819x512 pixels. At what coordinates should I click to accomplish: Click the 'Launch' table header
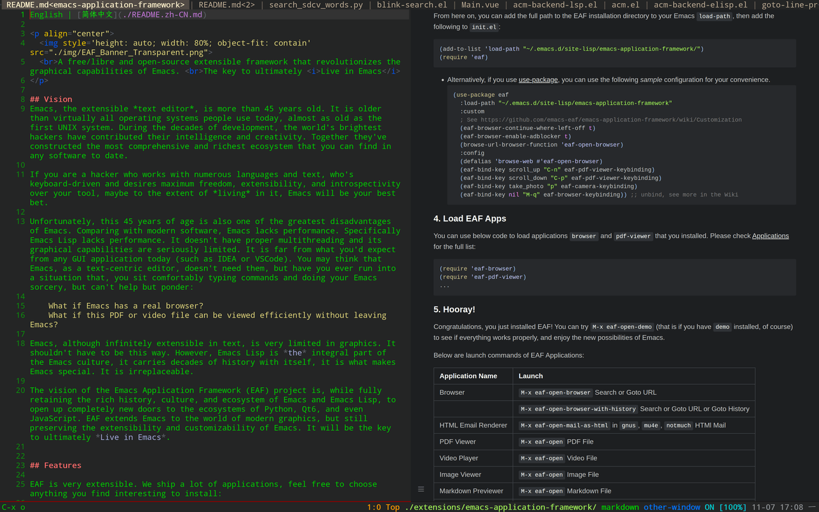(x=530, y=376)
